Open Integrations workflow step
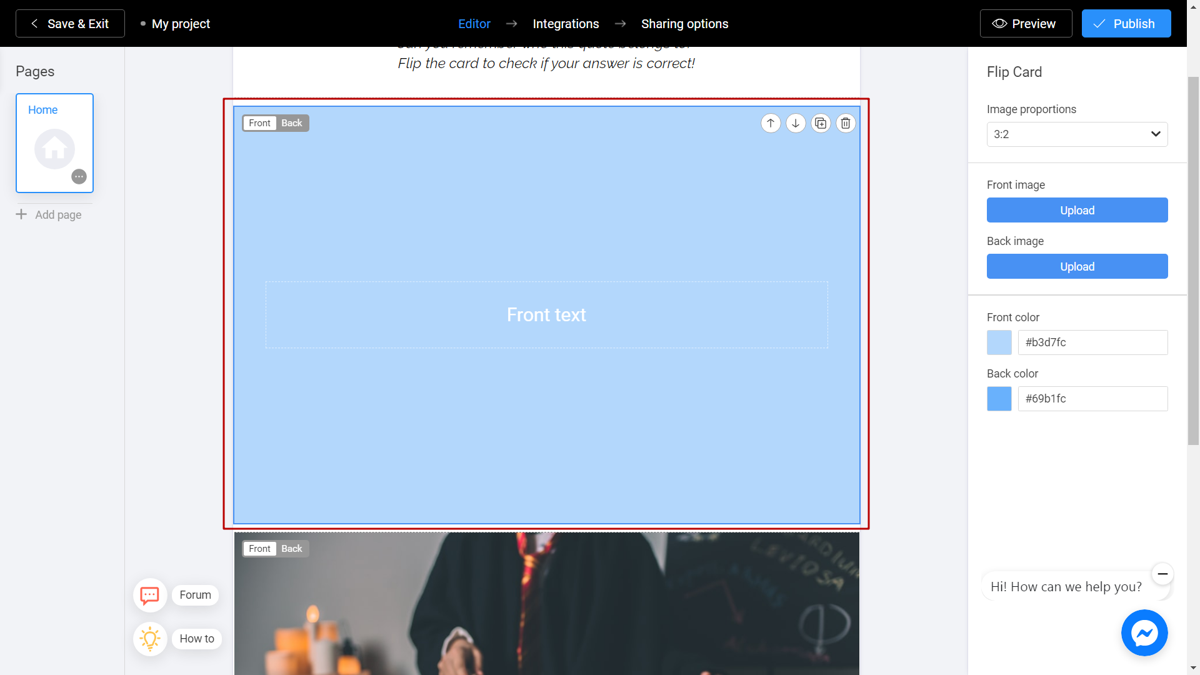The width and height of the screenshot is (1200, 675). pos(566,23)
